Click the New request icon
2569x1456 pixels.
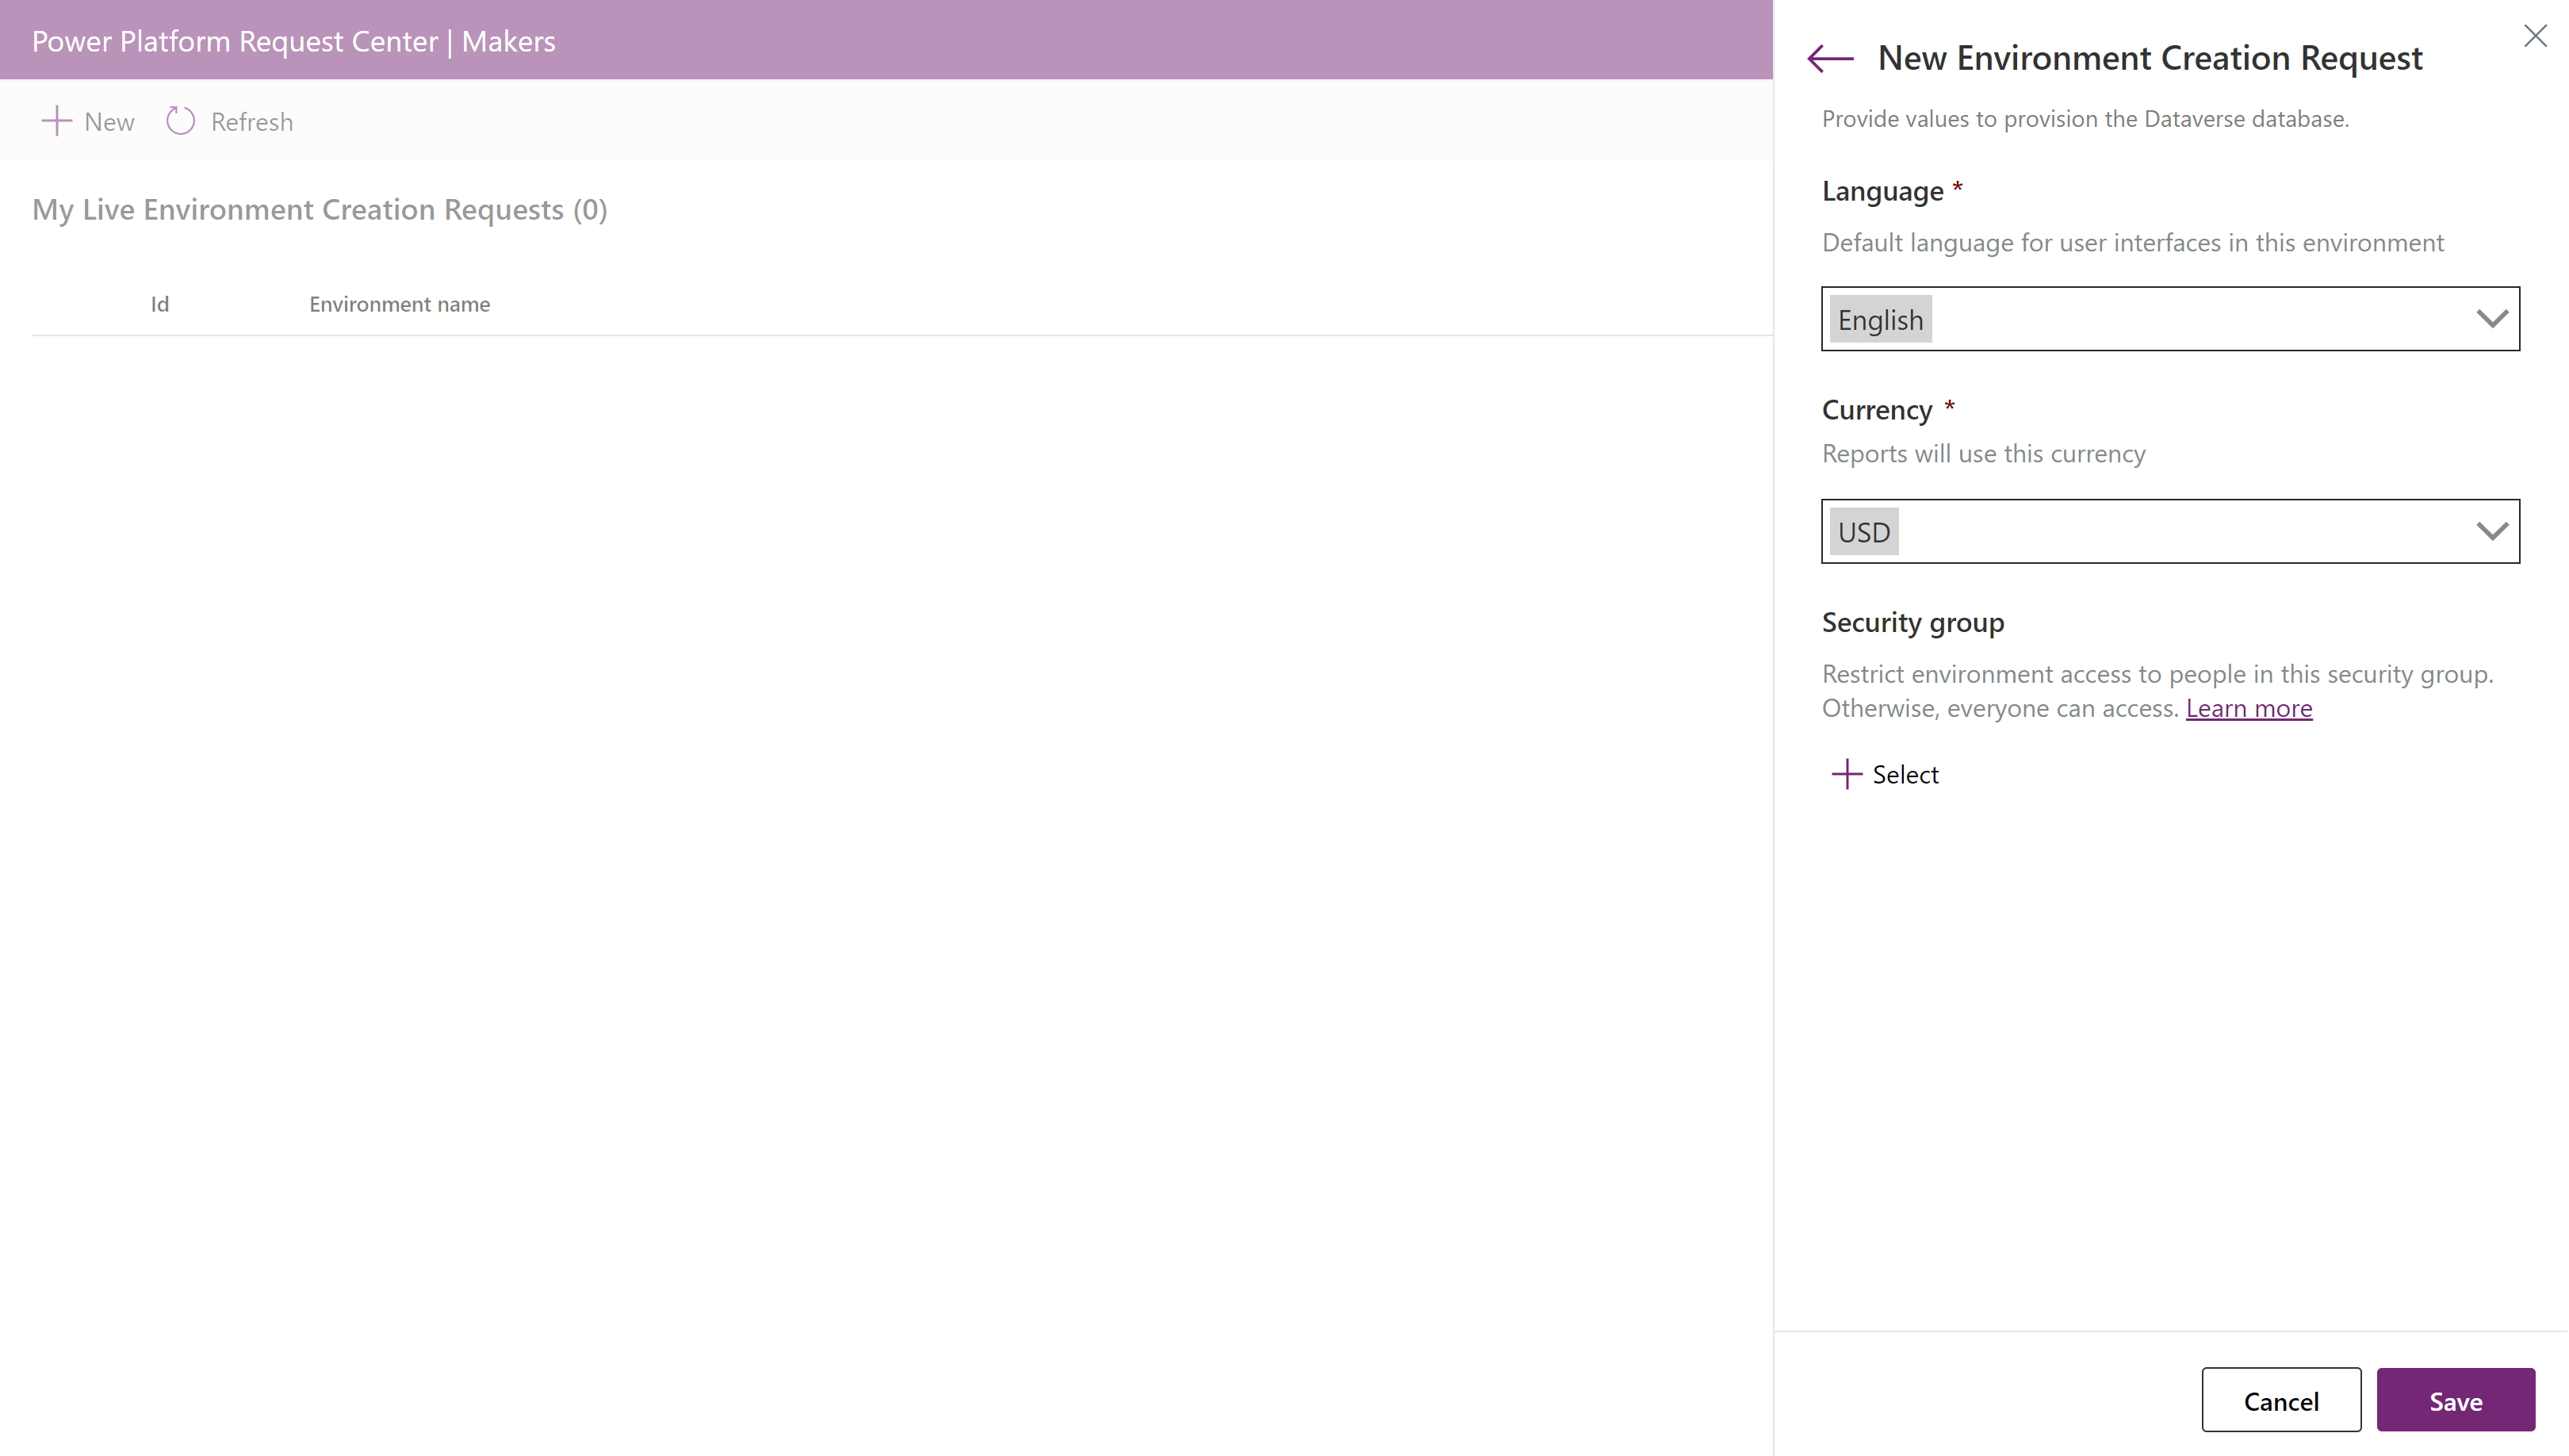pyautogui.click(x=55, y=120)
